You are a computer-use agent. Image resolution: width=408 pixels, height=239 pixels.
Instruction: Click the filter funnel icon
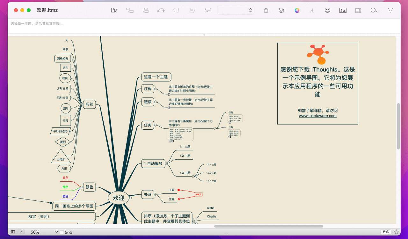(x=390, y=10)
